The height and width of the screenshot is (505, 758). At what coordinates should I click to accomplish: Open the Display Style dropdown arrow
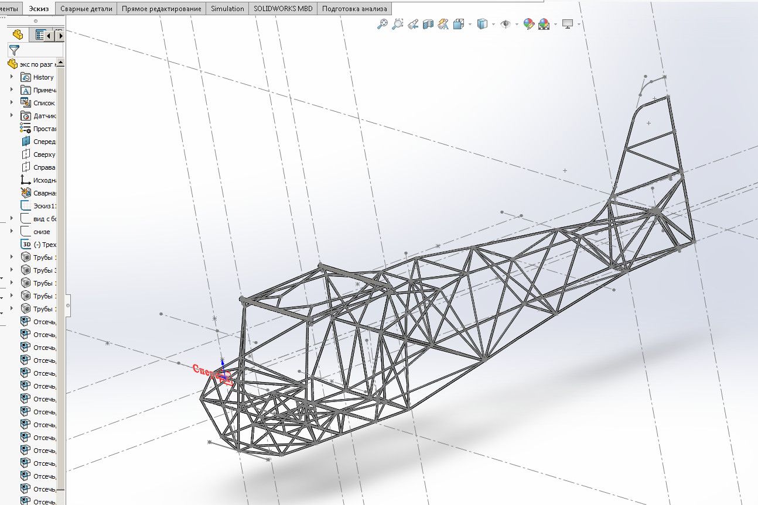(x=493, y=24)
